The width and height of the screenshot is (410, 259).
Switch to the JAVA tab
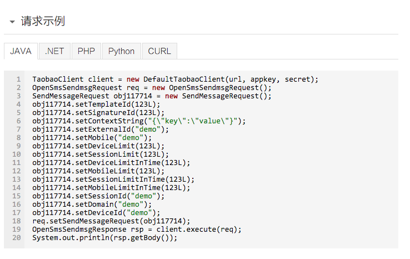pos(21,51)
